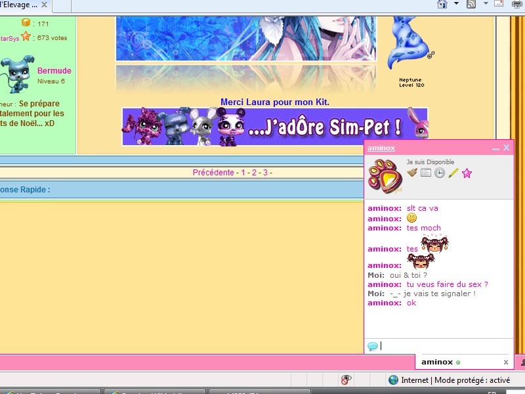Click the smiley emoticon in chat
The width and height of the screenshot is (525, 394).
pyautogui.click(x=411, y=218)
